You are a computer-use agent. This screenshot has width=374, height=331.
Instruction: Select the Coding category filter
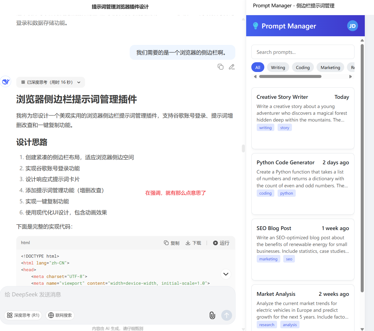[303, 67]
